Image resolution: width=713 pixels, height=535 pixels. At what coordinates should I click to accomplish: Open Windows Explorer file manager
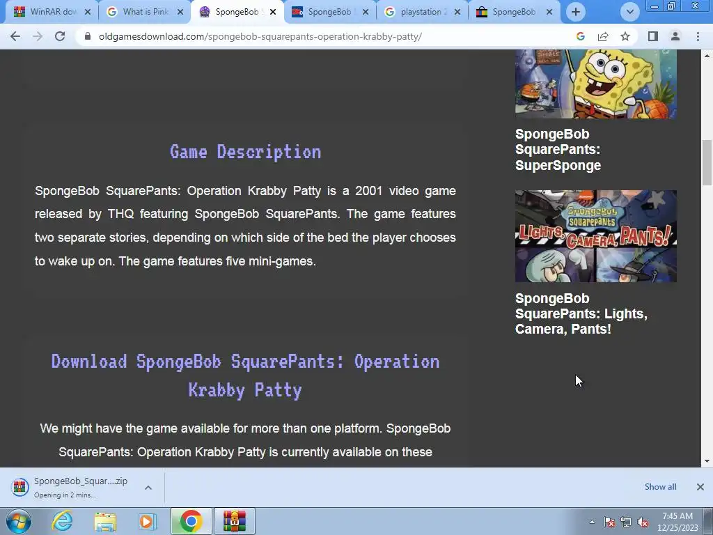tap(105, 521)
